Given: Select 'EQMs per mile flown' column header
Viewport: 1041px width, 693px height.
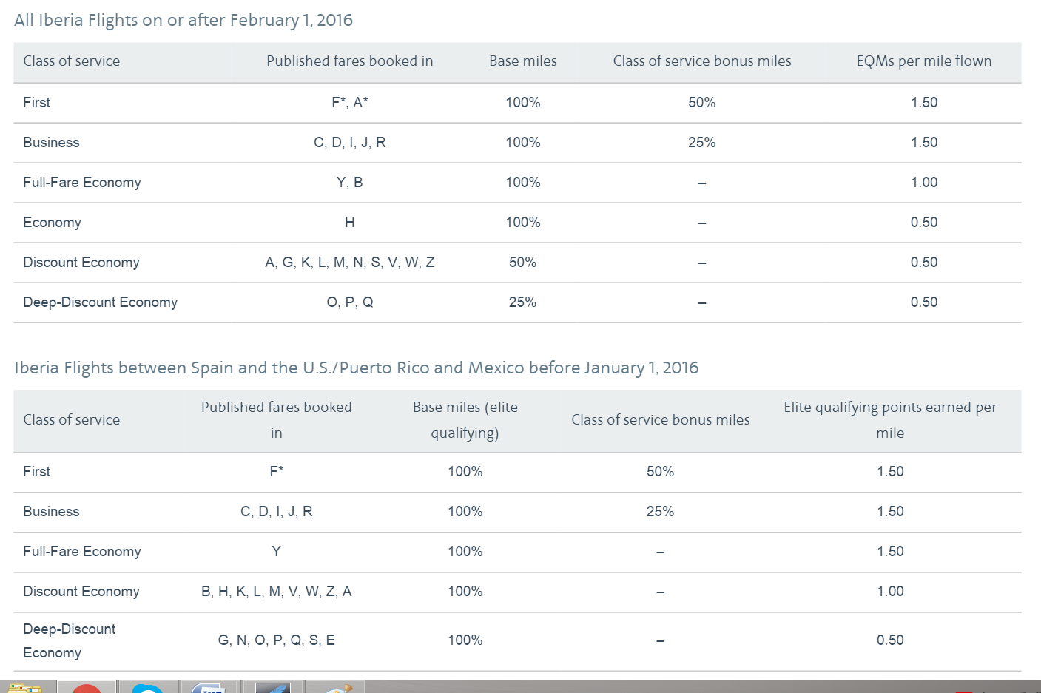Looking at the screenshot, I should [x=924, y=61].
